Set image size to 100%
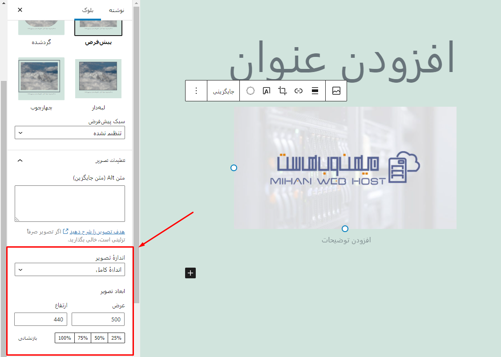Screen dimensions: 501x357 65,338
